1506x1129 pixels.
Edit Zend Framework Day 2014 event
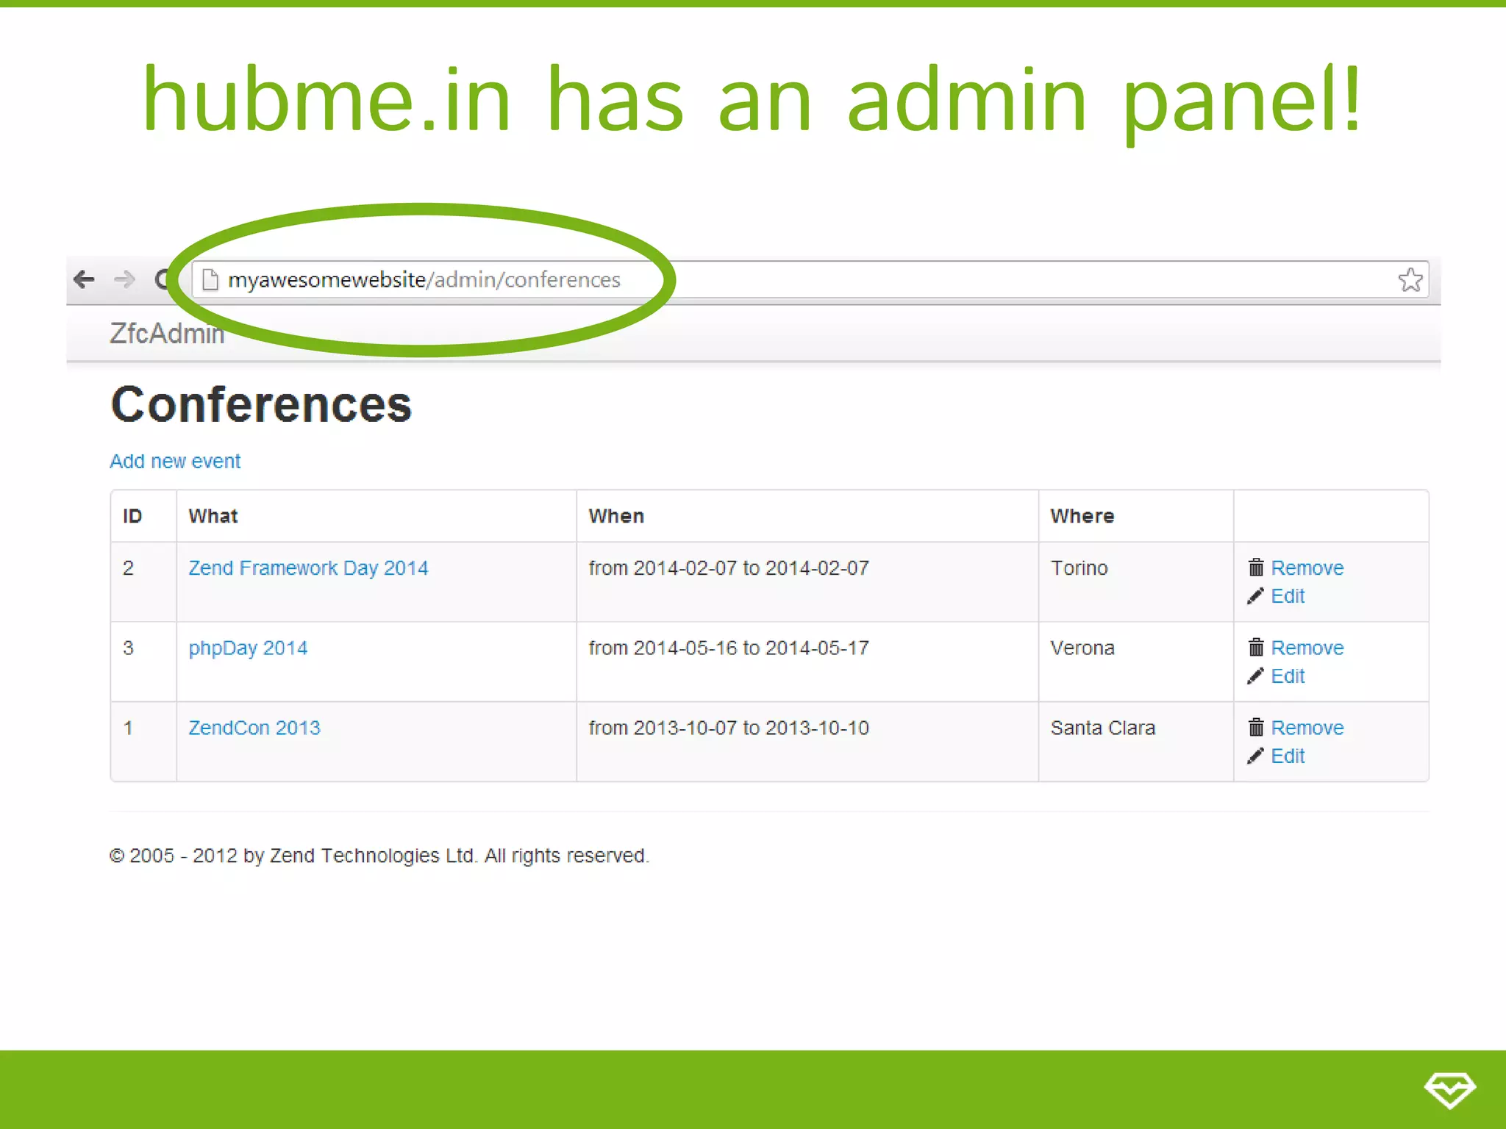tap(1288, 596)
